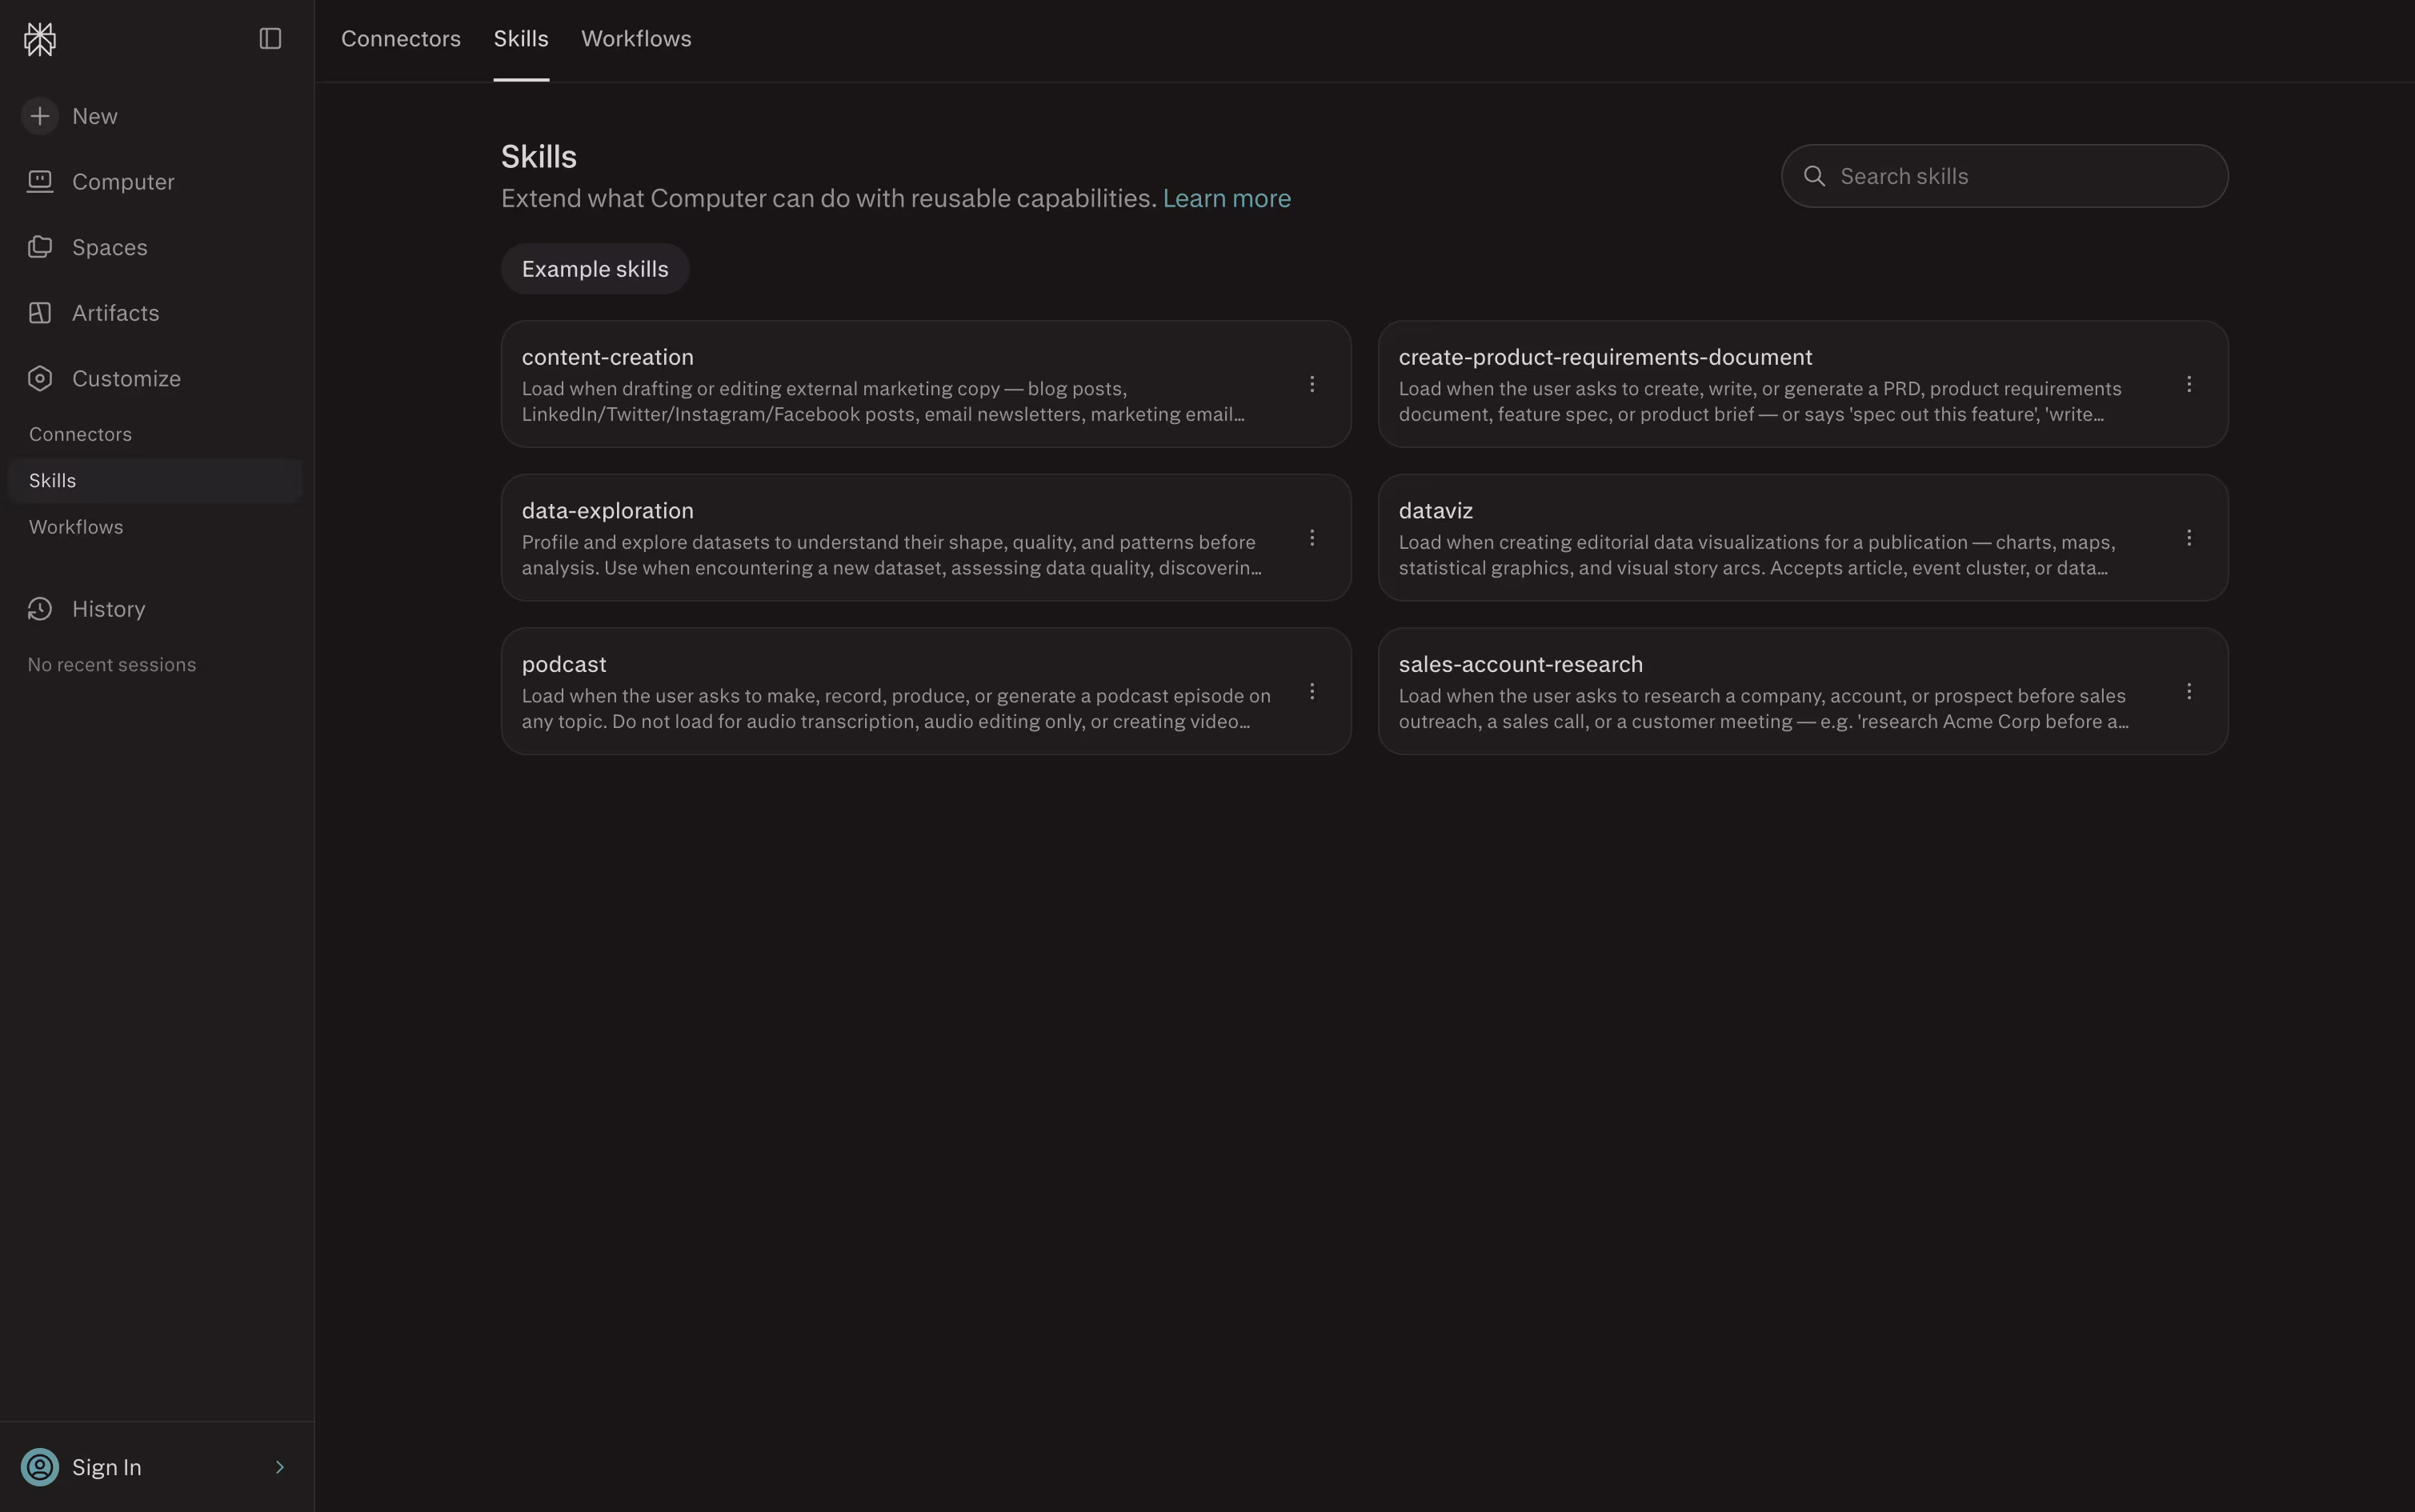The width and height of the screenshot is (2415, 1512).
Task: Click the Artifacts icon in sidebar
Action: point(40,313)
